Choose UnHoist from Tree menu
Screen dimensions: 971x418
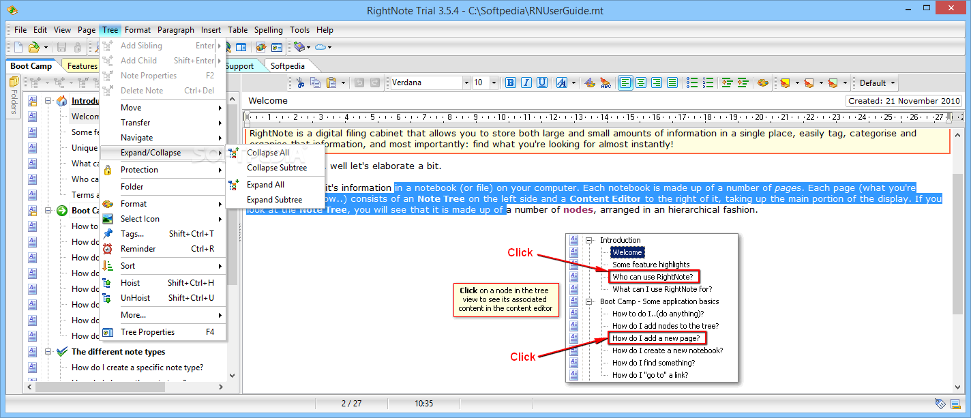(x=162, y=297)
